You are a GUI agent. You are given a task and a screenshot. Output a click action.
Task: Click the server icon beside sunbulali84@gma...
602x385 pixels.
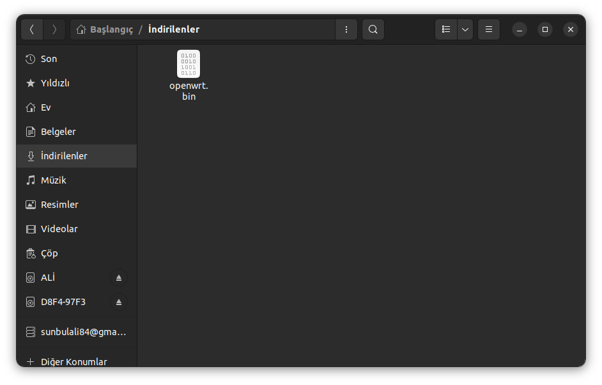click(30, 332)
